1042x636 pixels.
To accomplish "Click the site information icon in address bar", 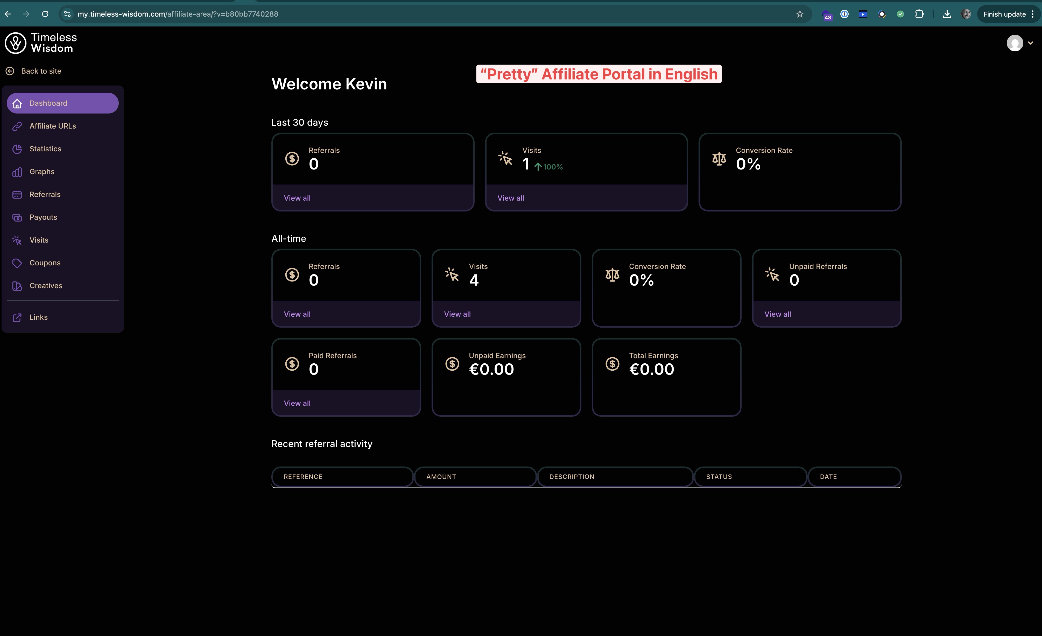I will [x=67, y=14].
